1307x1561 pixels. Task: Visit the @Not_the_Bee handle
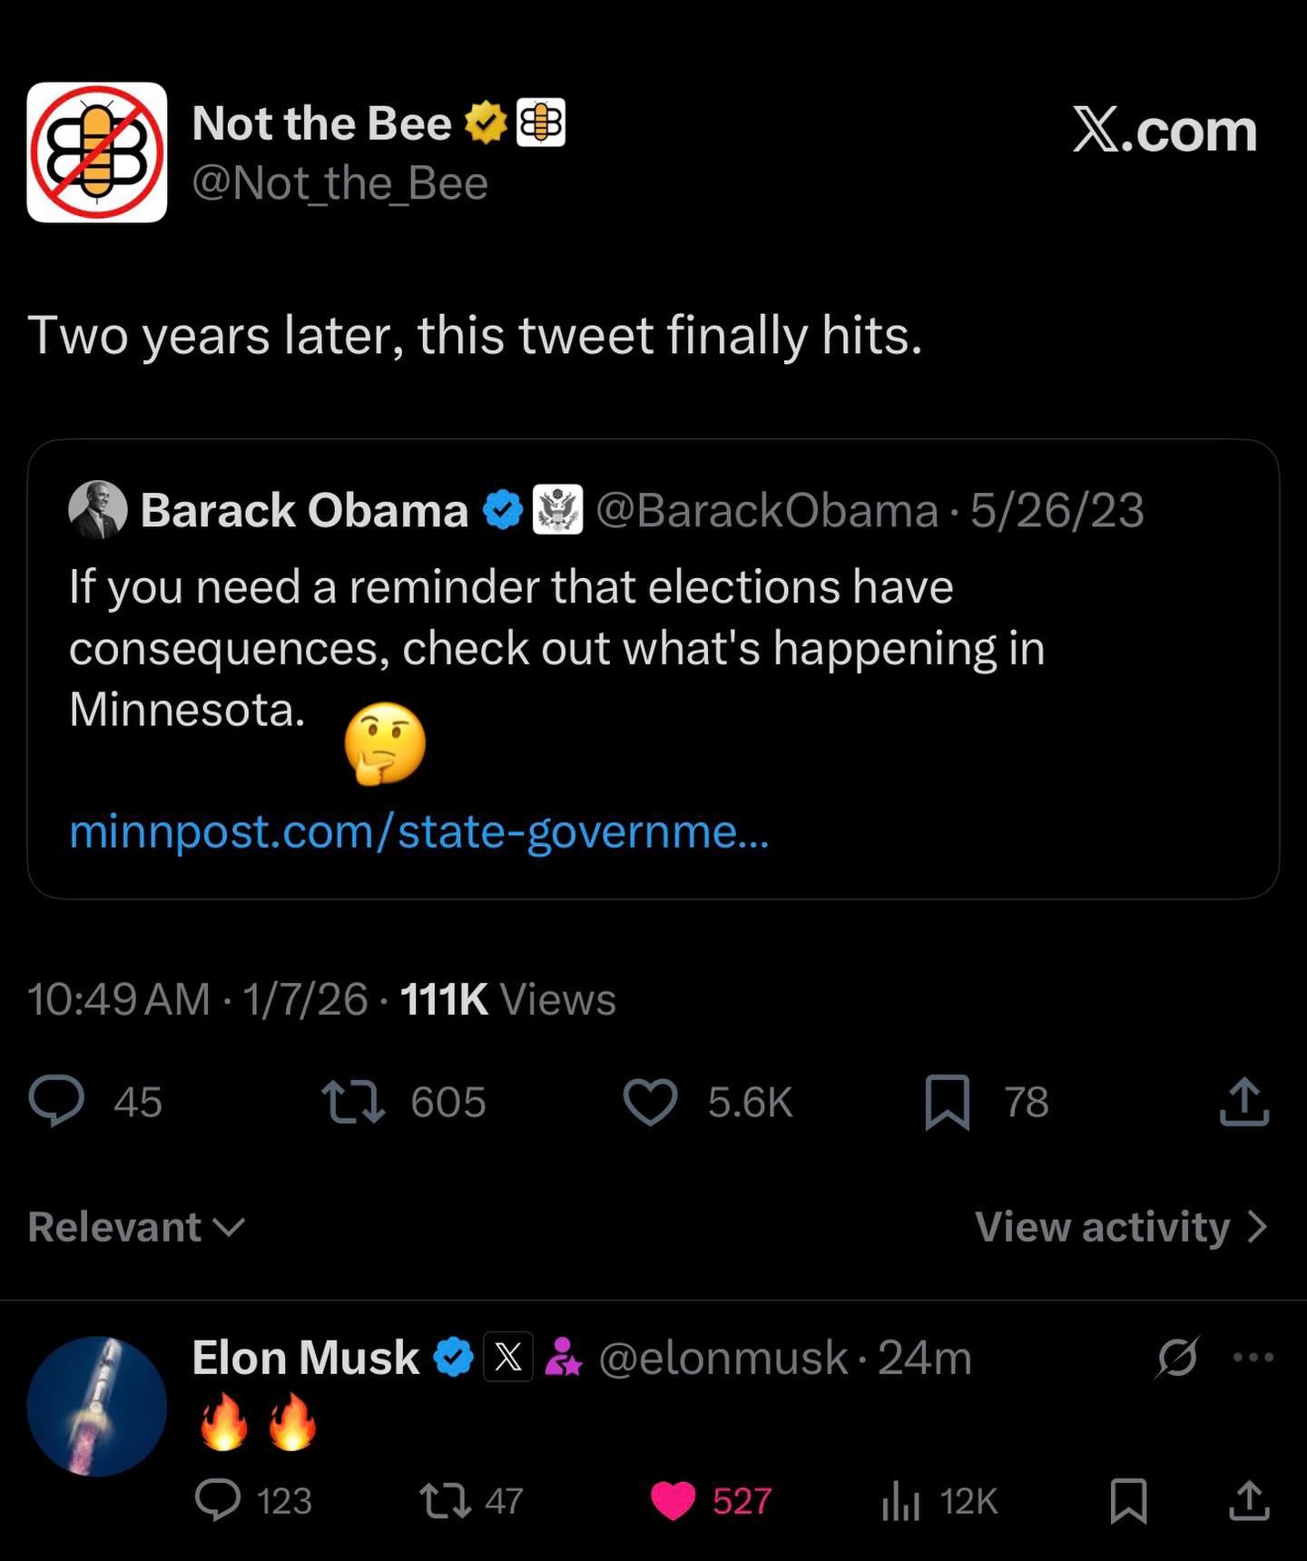[x=340, y=184]
